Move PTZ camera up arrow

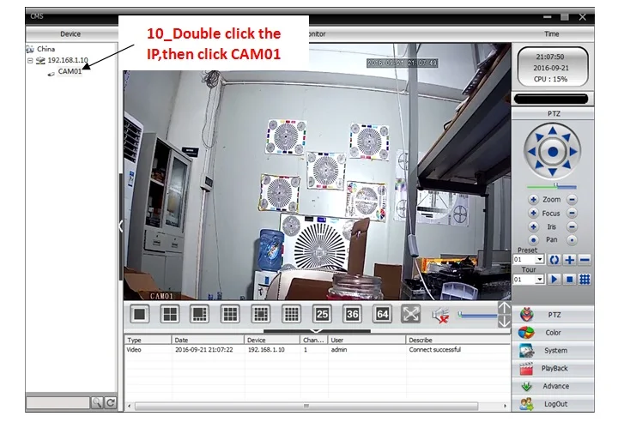(x=553, y=131)
